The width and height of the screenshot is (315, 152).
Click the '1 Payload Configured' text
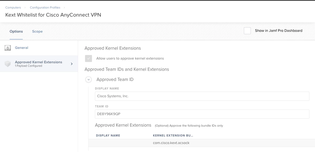(x=29, y=66)
